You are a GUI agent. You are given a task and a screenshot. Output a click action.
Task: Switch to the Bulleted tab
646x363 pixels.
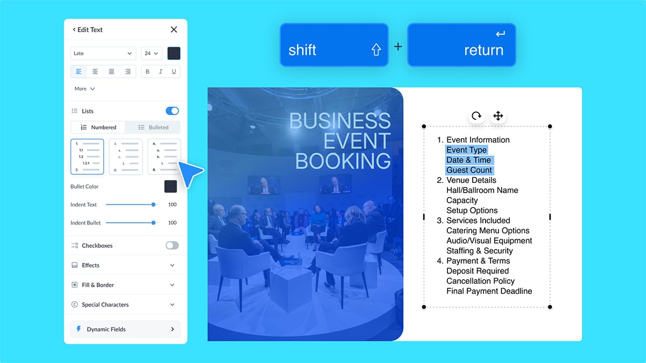(153, 127)
